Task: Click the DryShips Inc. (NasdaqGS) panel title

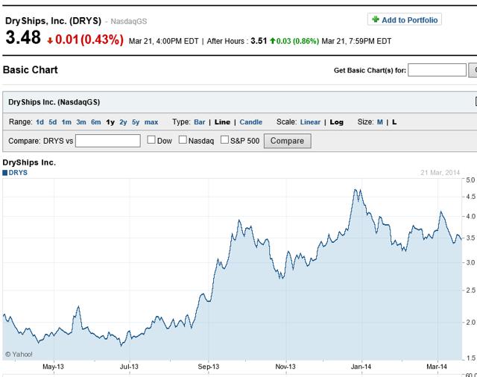Action: pos(54,102)
